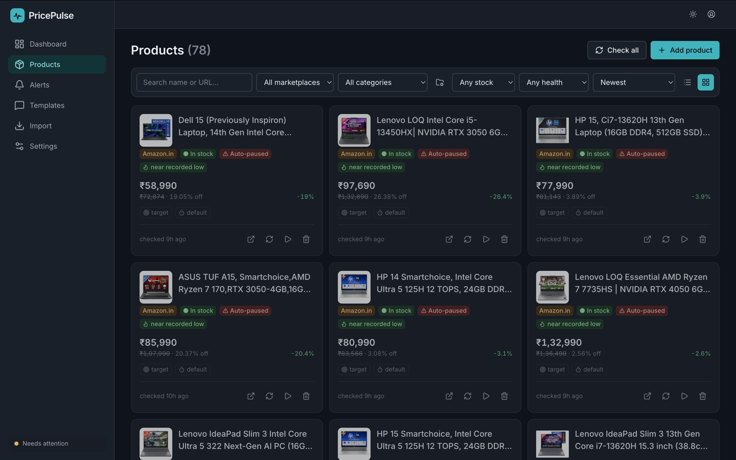Resume tracking HP 14 Smartchoice
Viewport: 736px width, 460px height.
pyautogui.click(x=486, y=396)
